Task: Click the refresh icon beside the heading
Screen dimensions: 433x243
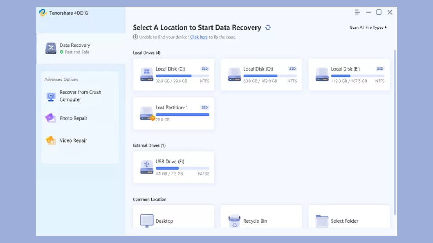Action: 268,27
